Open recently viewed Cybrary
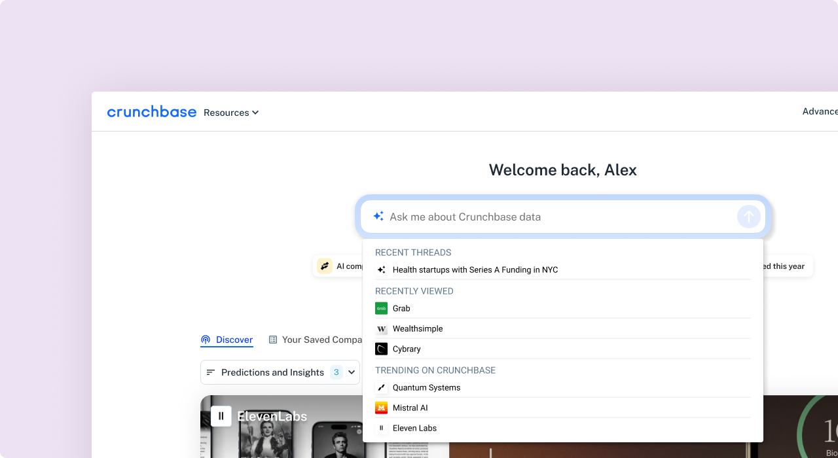The image size is (838, 458). pos(563,349)
